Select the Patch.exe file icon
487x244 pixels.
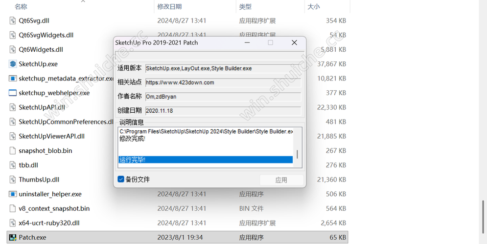tap(13, 238)
